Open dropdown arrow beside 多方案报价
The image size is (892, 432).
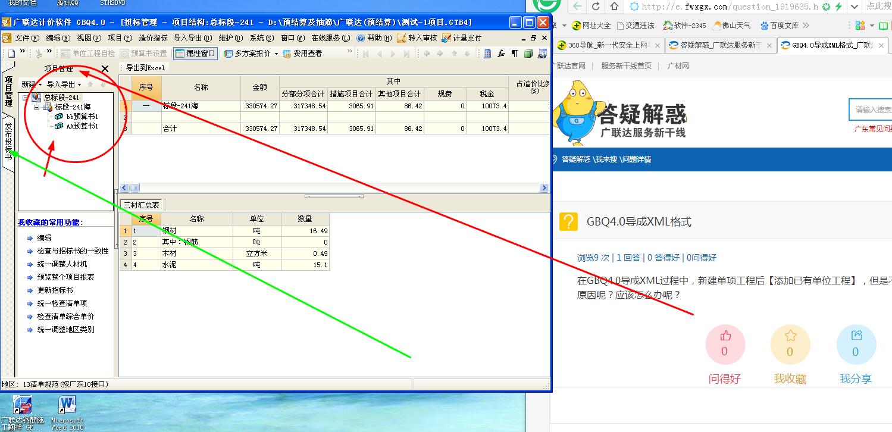pyautogui.click(x=276, y=54)
